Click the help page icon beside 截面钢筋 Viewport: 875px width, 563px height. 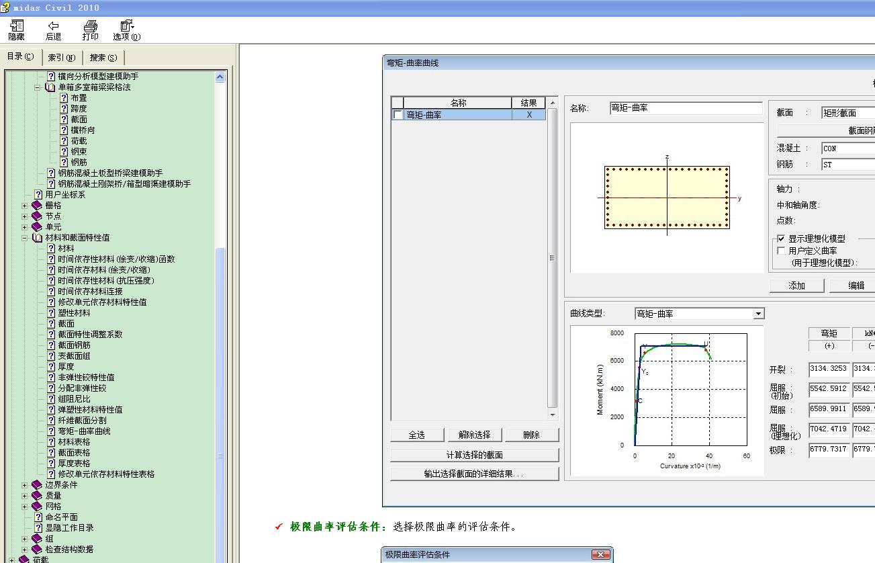[51, 345]
